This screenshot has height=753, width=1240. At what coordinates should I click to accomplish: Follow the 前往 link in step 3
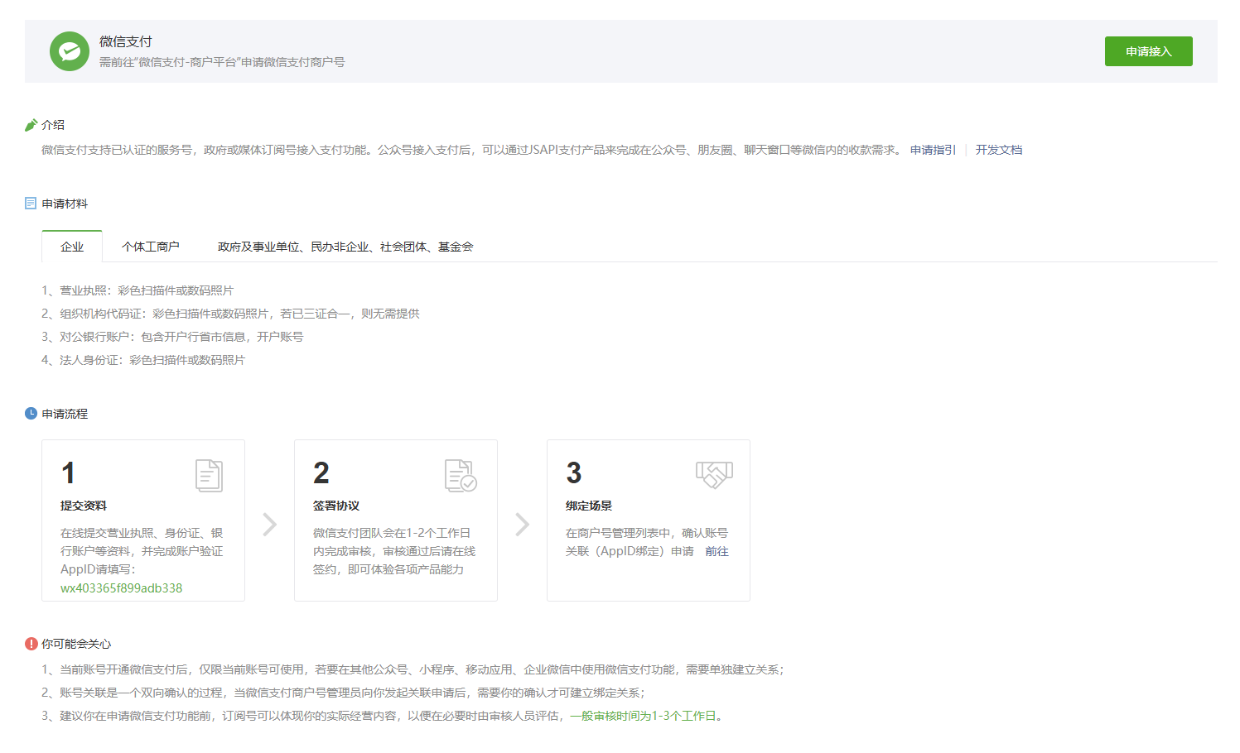point(716,551)
